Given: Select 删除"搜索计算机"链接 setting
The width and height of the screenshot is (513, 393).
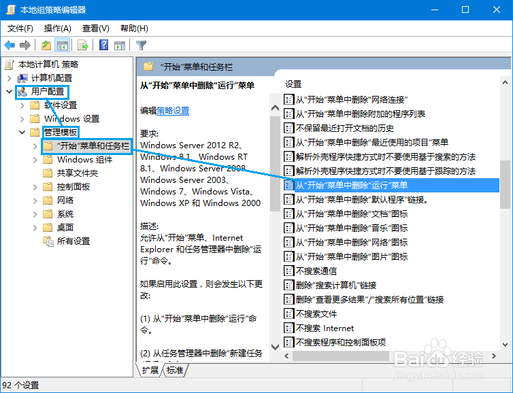Looking at the screenshot, I should 336,285.
